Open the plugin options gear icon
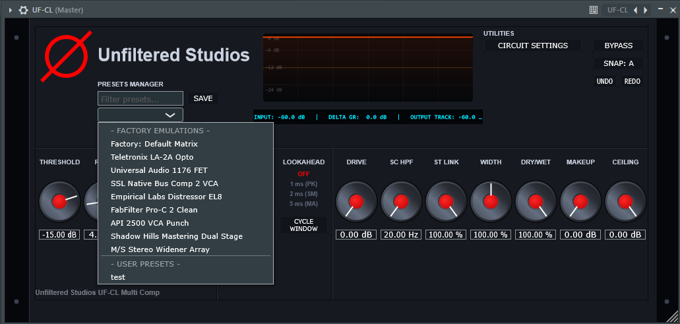The image size is (680, 324). pos(24,9)
